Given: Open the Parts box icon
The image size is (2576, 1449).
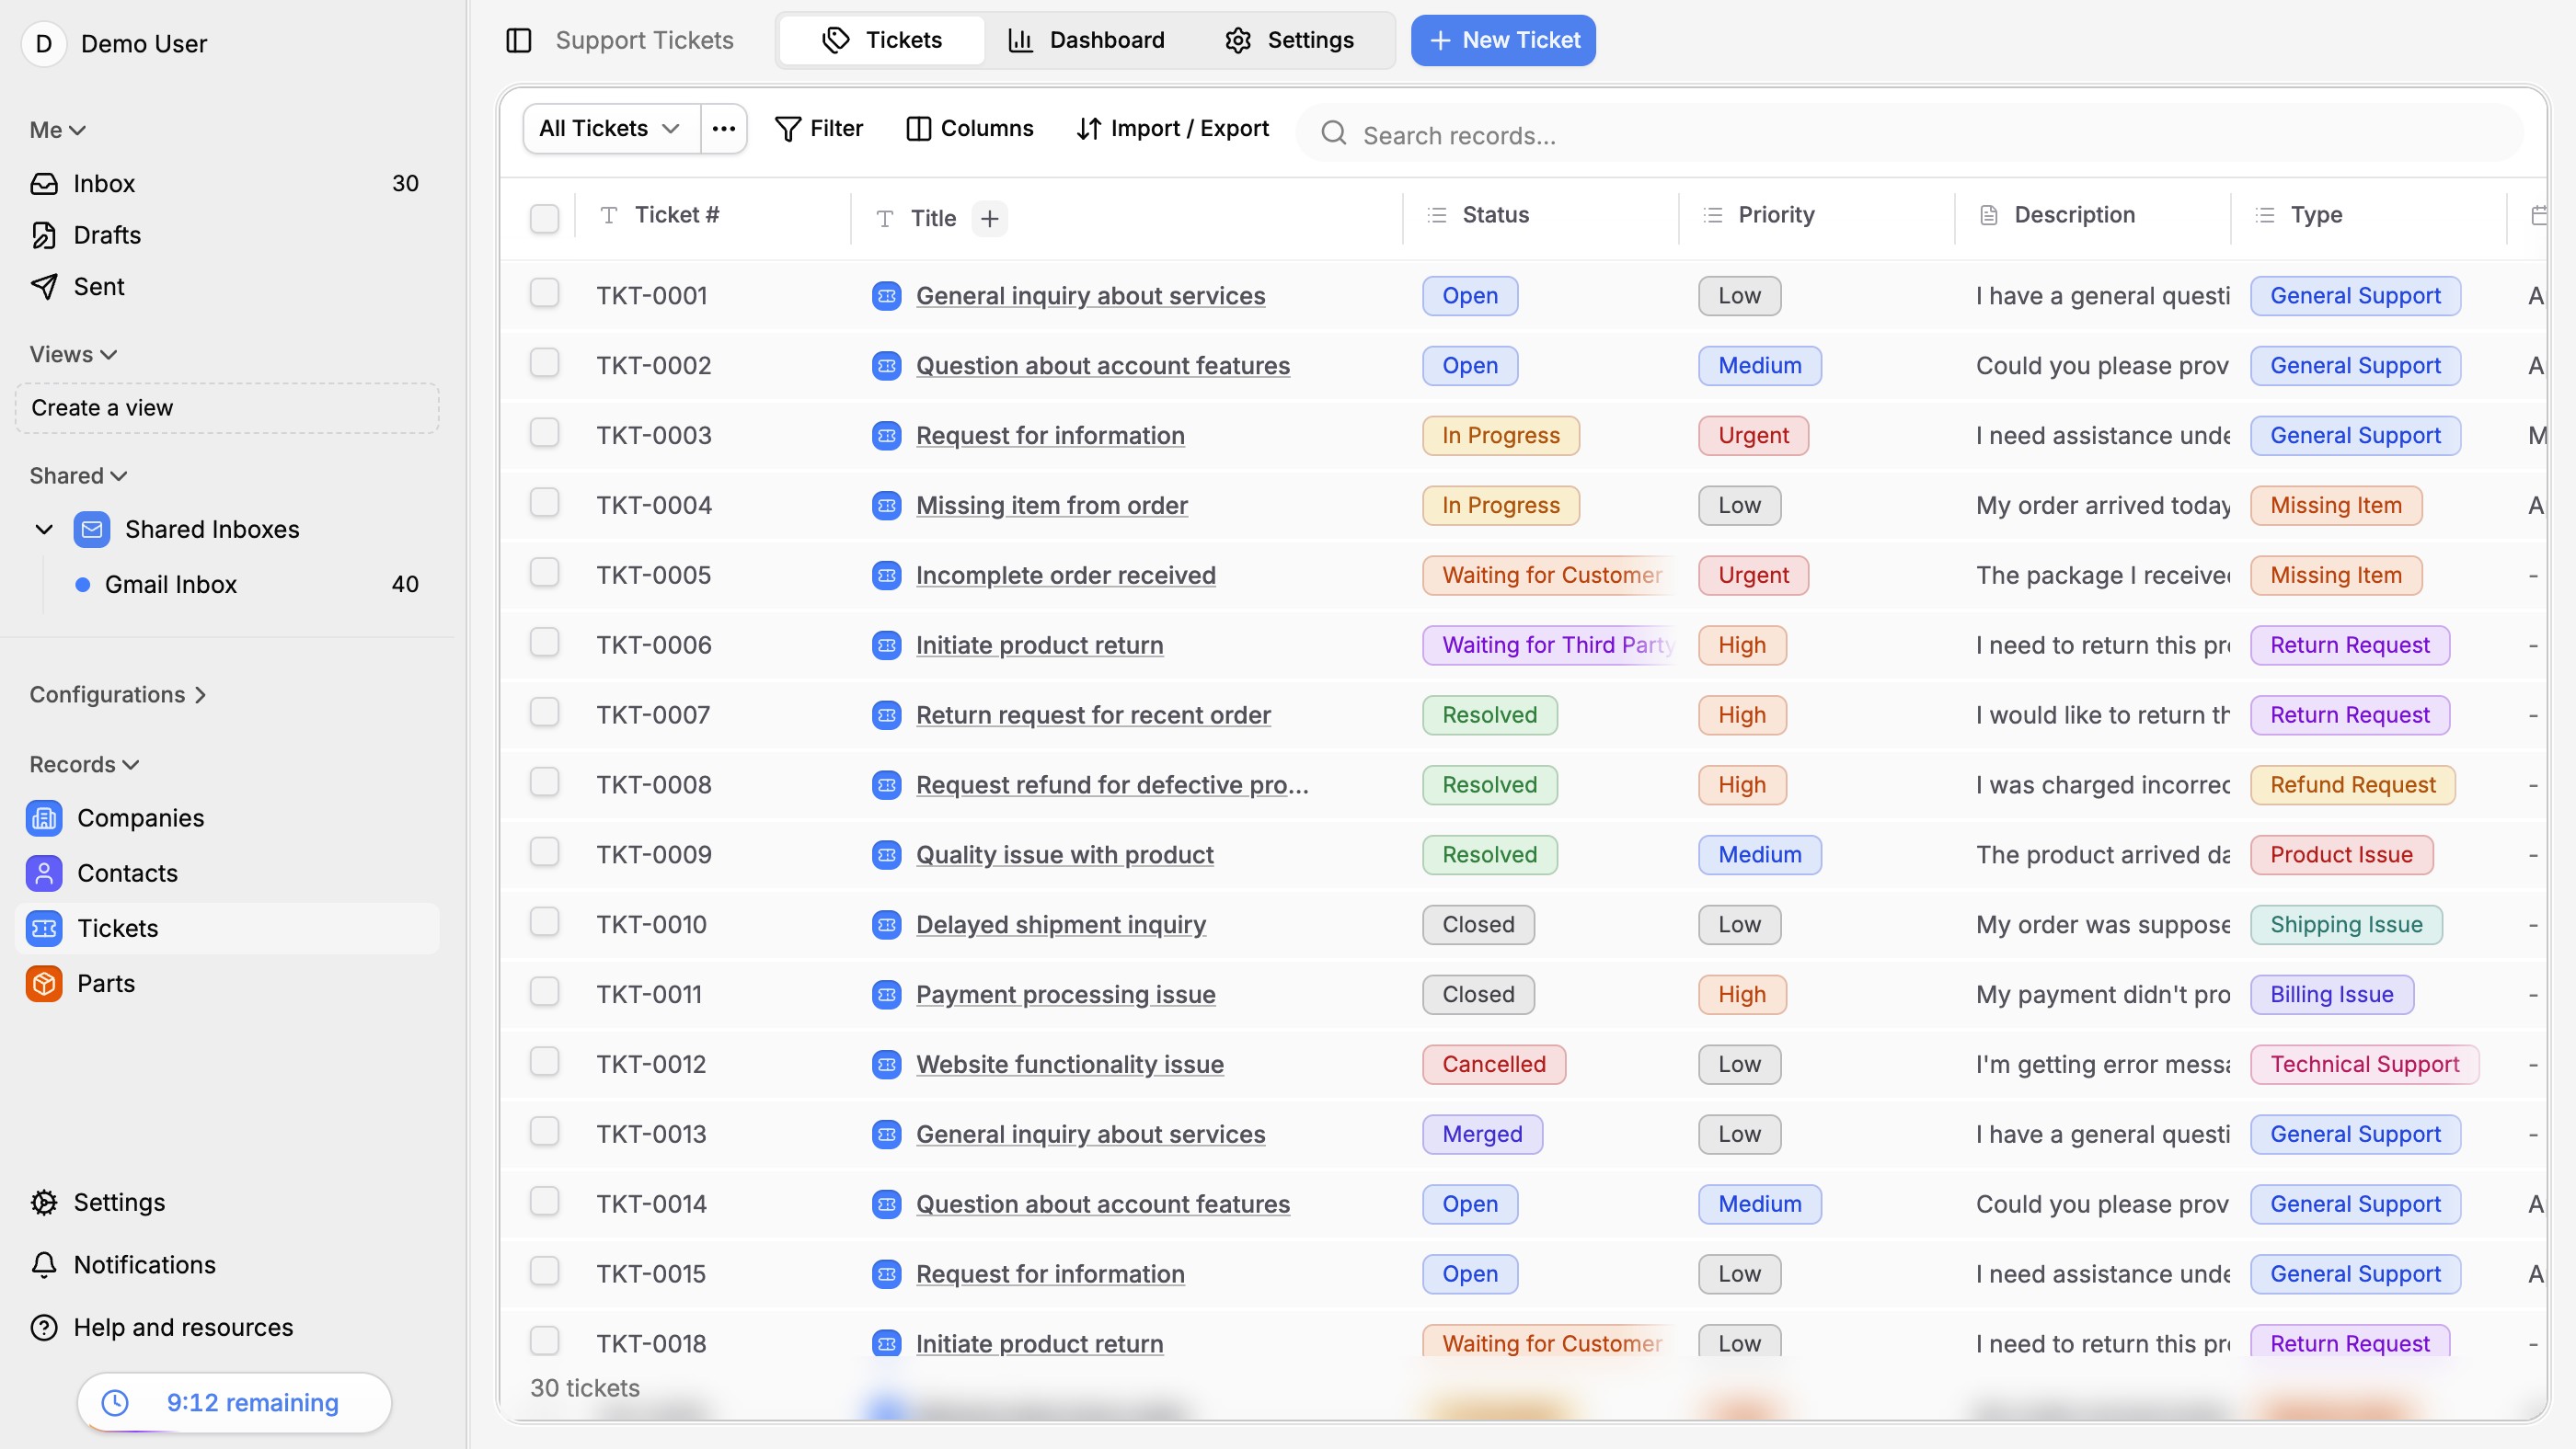Looking at the screenshot, I should pyautogui.click(x=44, y=984).
